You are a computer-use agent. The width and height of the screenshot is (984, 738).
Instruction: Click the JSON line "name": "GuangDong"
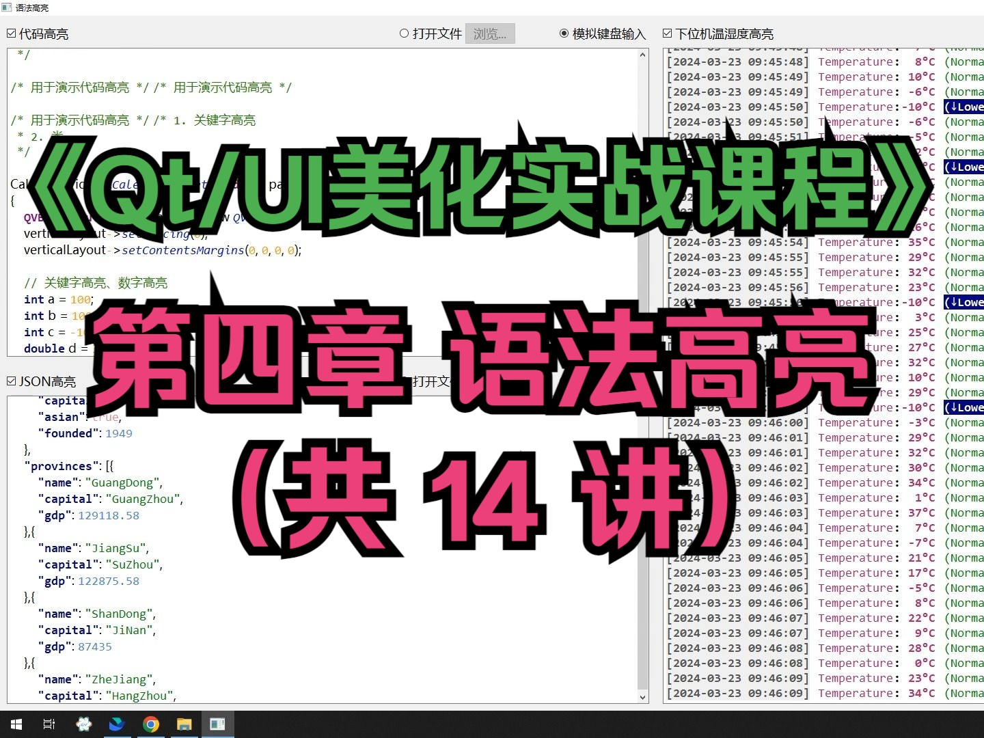(100, 482)
